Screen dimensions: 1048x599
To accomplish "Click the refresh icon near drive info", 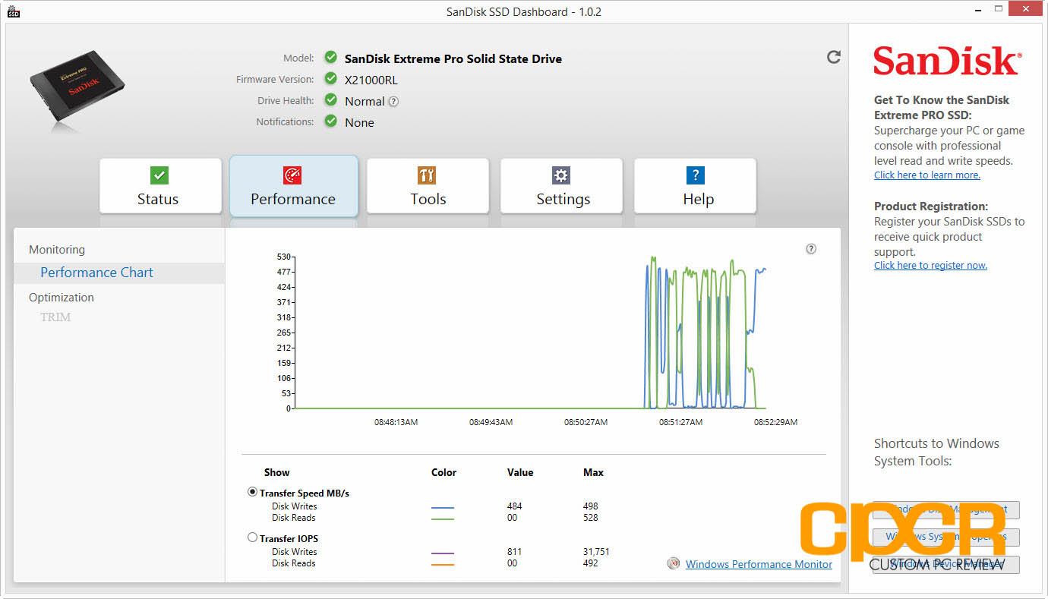I will [x=834, y=57].
